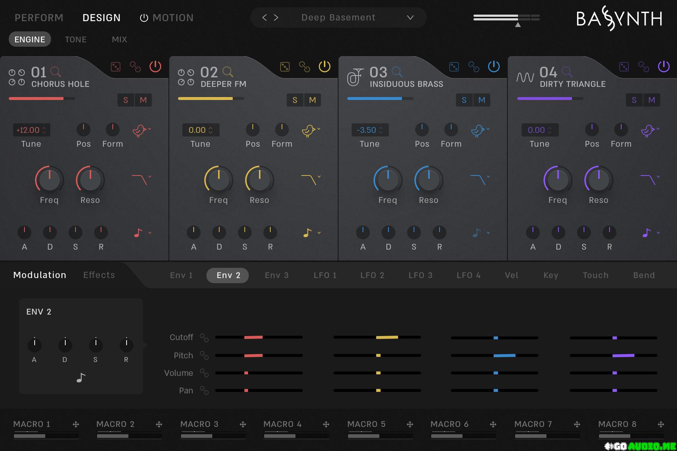Viewport: 677px width, 451px height.
Task: Mute engine 04 Dirty Triangle
Action: pyautogui.click(x=651, y=100)
